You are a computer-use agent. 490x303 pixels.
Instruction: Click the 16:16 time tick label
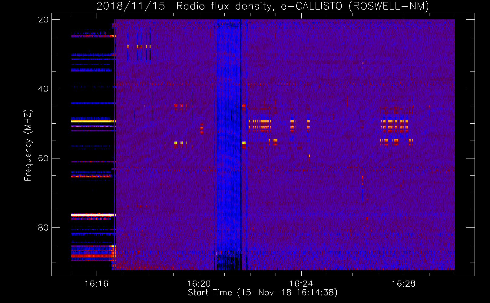pos(96,284)
